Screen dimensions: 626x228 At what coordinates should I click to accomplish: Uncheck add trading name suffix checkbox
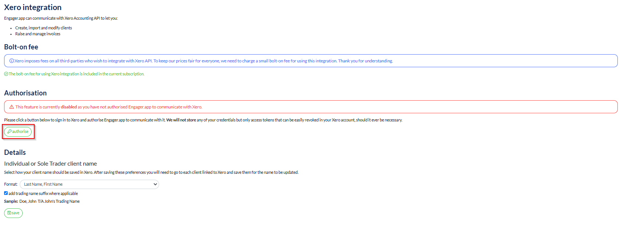pos(6,193)
